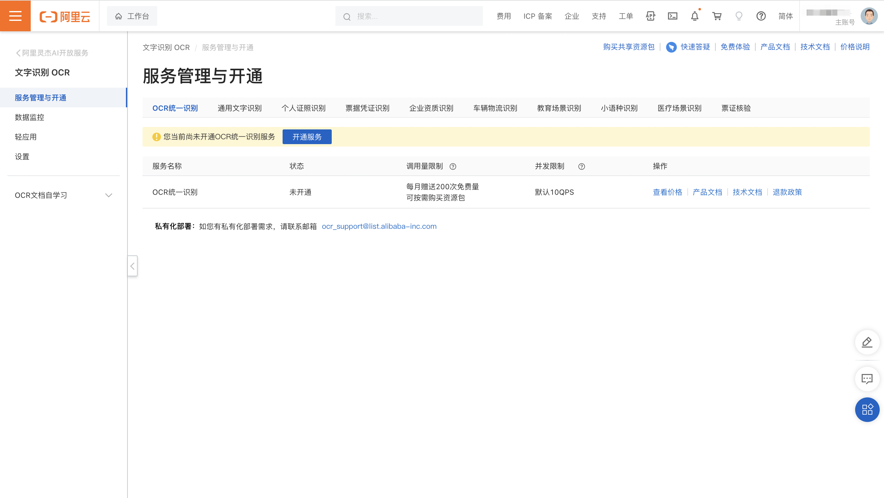The image size is (884, 498).
Task: Click the 默认10QPS cell
Action: [554, 192]
